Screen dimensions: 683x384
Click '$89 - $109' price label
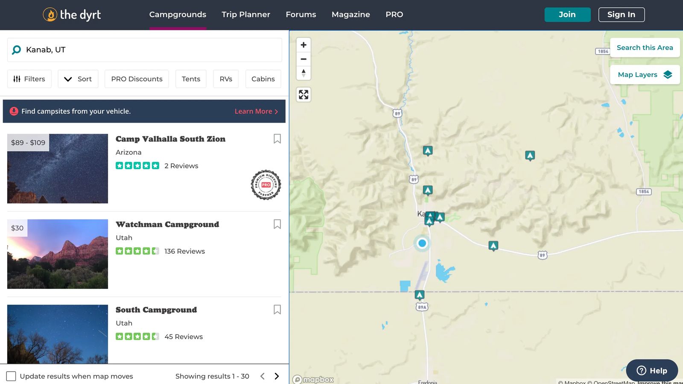[x=28, y=143]
